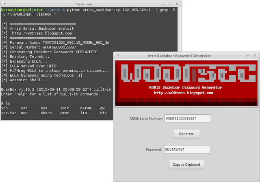Click http://w00tsec.blogspot.com in the red banner

[x=184, y=93]
